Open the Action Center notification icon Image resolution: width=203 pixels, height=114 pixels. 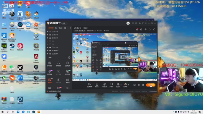pos(200,112)
